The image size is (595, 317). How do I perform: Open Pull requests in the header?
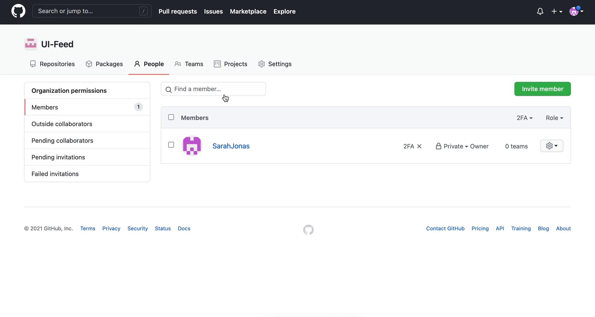pos(178,11)
